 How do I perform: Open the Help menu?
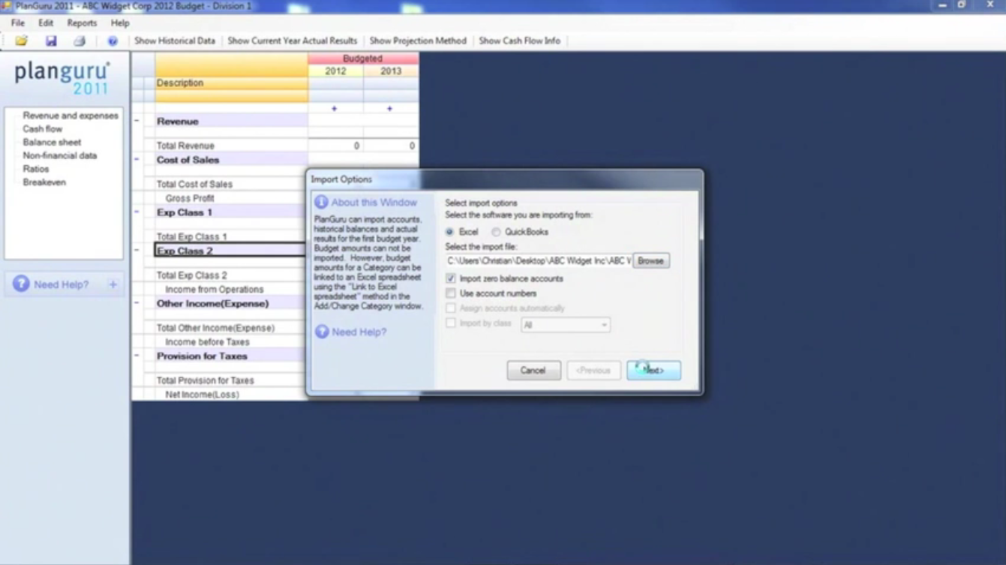120,23
